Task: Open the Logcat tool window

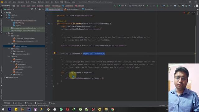Action: [x=52, y=103]
